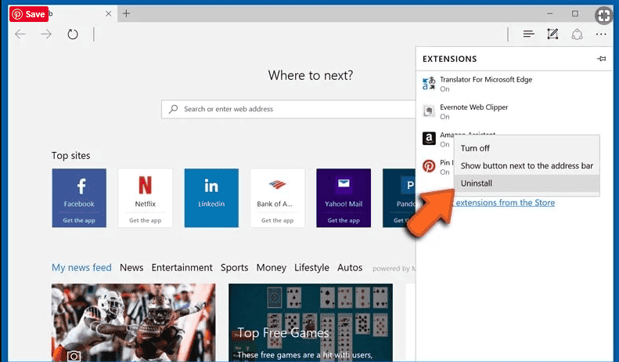Viewport: 619px width, 362px height.
Task: Open the Netflix top site tile
Action: [x=146, y=198]
